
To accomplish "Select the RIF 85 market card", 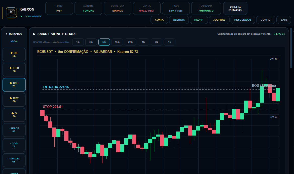I will (14, 55).
